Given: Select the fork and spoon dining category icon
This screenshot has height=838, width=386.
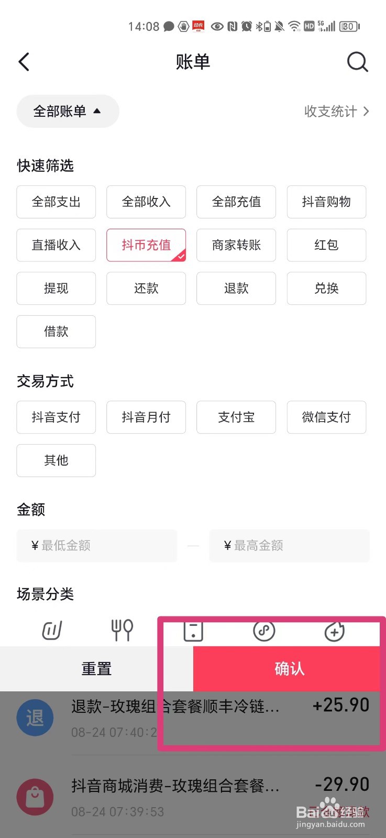Looking at the screenshot, I should (x=122, y=630).
